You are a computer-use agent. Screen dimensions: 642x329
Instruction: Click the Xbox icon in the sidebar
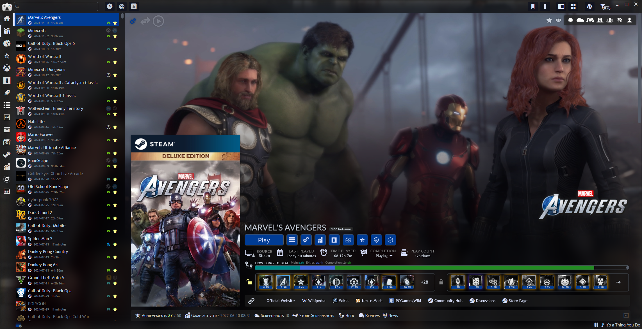(7, 68)
